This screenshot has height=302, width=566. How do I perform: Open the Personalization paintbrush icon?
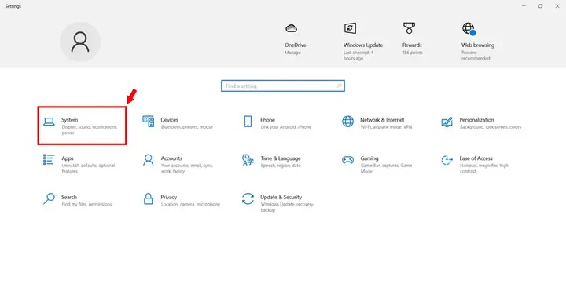pyautogui.click(x=447, y=122)
